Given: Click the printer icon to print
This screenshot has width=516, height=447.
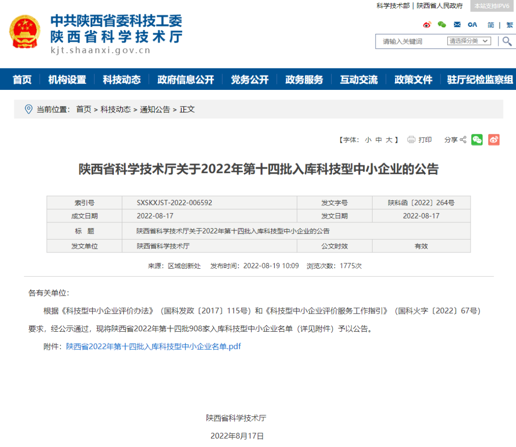Looking at the screenshot, I should pyautogui.click(x=411, y=140).
